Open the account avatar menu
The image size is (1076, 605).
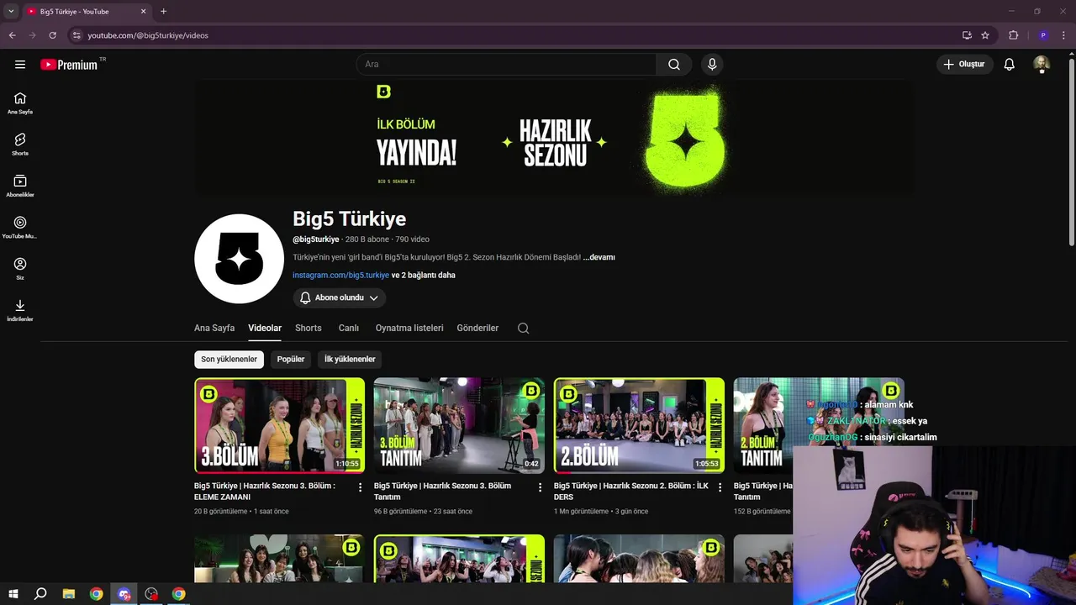[1042, 65]
